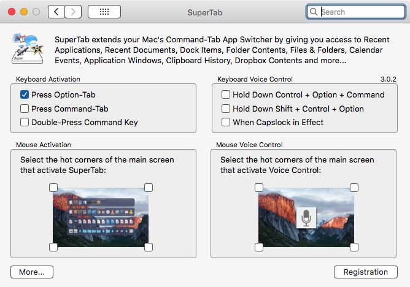Click the magnifying glass search icon
Image resolution: width=410 pixels, height=287 pixels.
coord(313,12)
